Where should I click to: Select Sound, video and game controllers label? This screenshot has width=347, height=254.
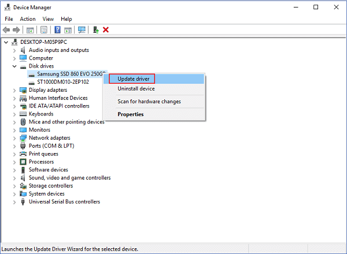[x=70, y=178]
